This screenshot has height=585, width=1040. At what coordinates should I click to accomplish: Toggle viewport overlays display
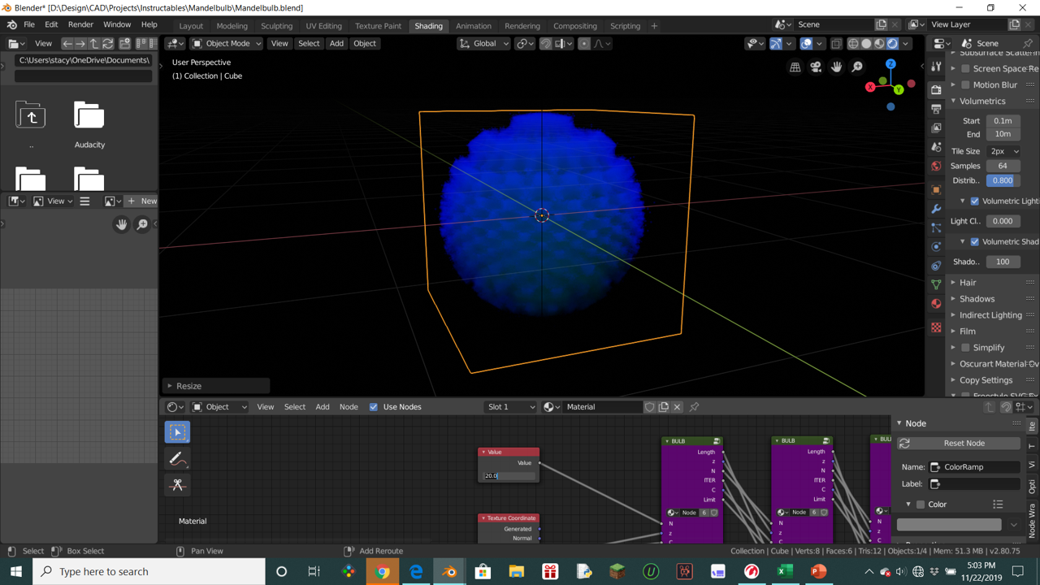(806, 44)
